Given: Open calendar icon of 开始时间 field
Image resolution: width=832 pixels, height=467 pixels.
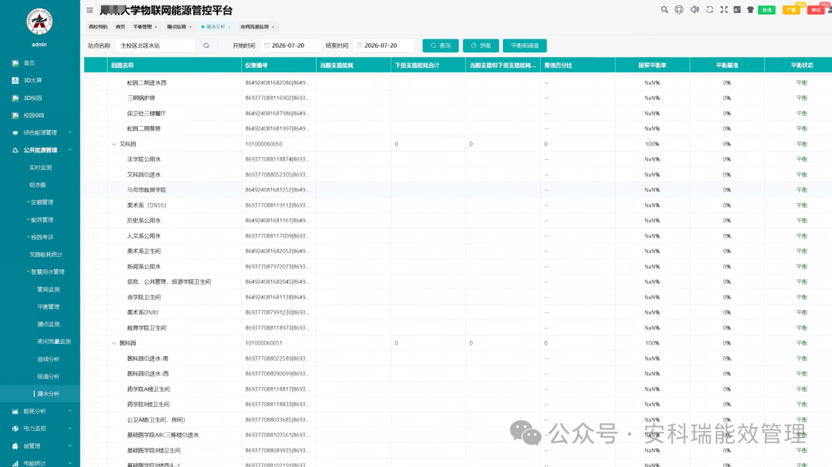Looking at the screenshot, I should click(267, 45).
